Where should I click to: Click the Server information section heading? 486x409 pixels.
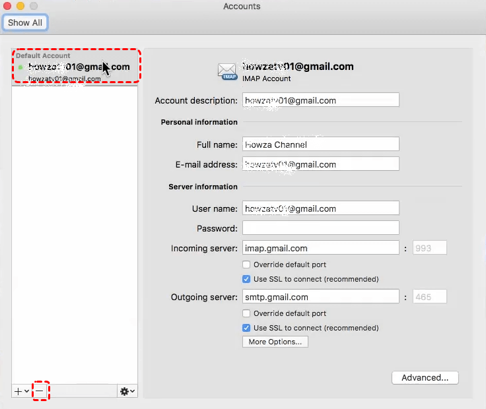[203, 187]
